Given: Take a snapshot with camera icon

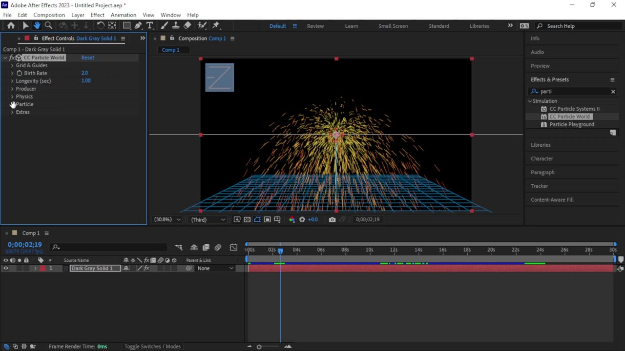Looking at the screenshot, I should [x=332, y=220].
